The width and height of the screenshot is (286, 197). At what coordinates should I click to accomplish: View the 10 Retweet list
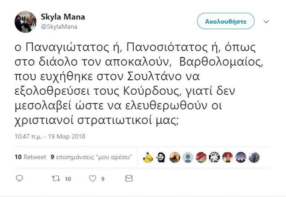(30, 157)
